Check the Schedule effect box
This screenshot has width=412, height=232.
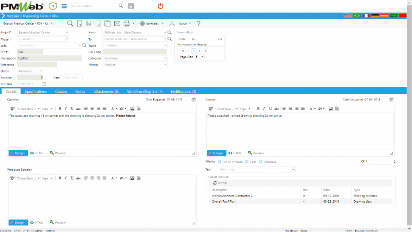coord(261,162)
